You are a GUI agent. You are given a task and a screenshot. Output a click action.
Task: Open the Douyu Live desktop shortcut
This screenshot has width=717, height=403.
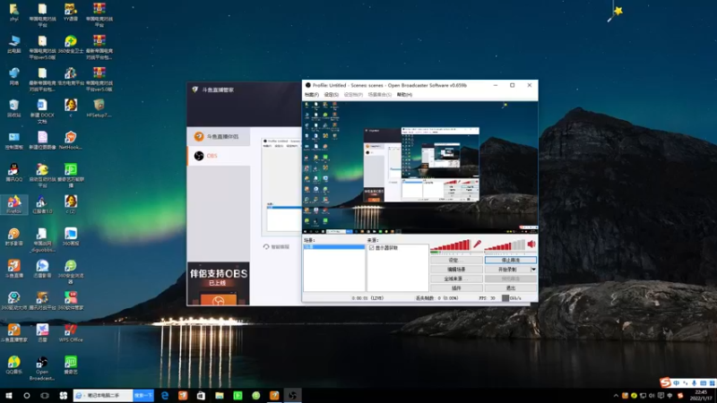point(14,269)
